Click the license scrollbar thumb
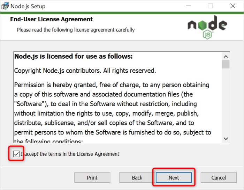 (226, 64)
